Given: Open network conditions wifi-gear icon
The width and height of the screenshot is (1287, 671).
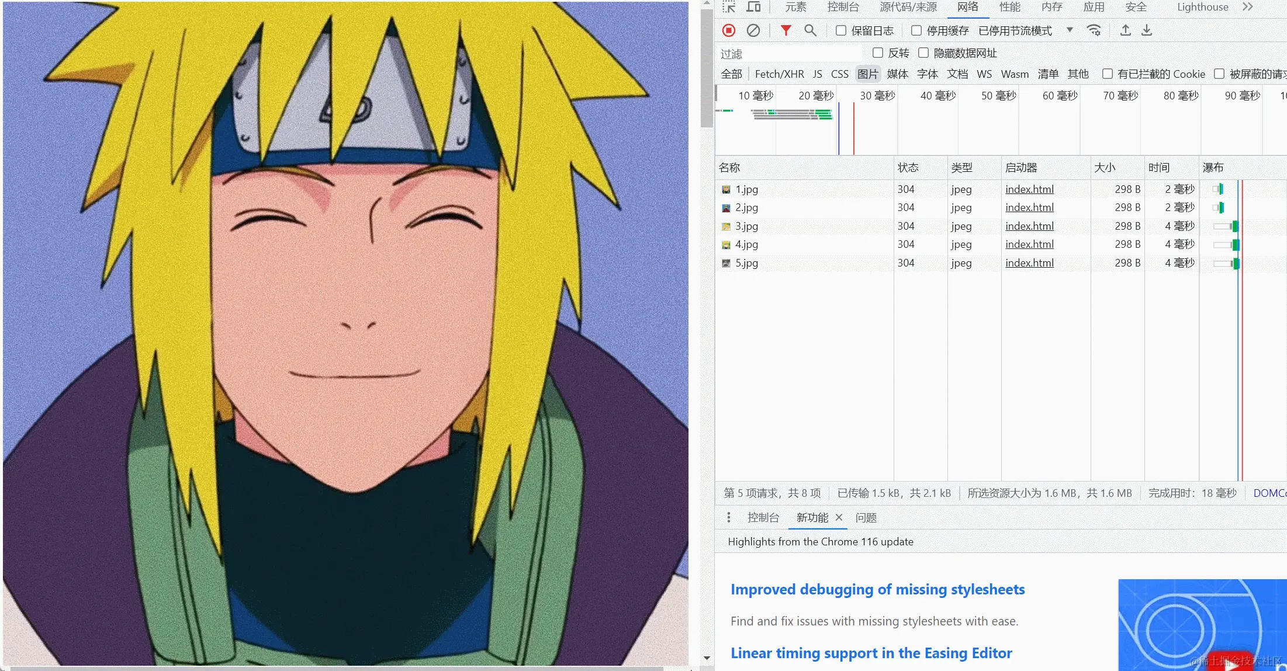Looking at the screenshot, I should tap(1094, 30).
